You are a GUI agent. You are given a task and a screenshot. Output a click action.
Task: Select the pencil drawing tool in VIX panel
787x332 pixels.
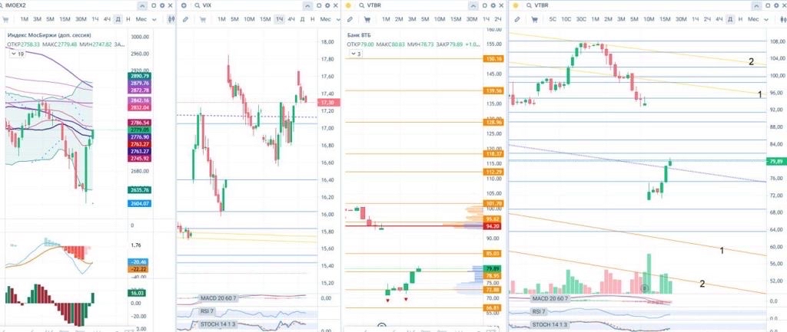(x=184, y=18)
